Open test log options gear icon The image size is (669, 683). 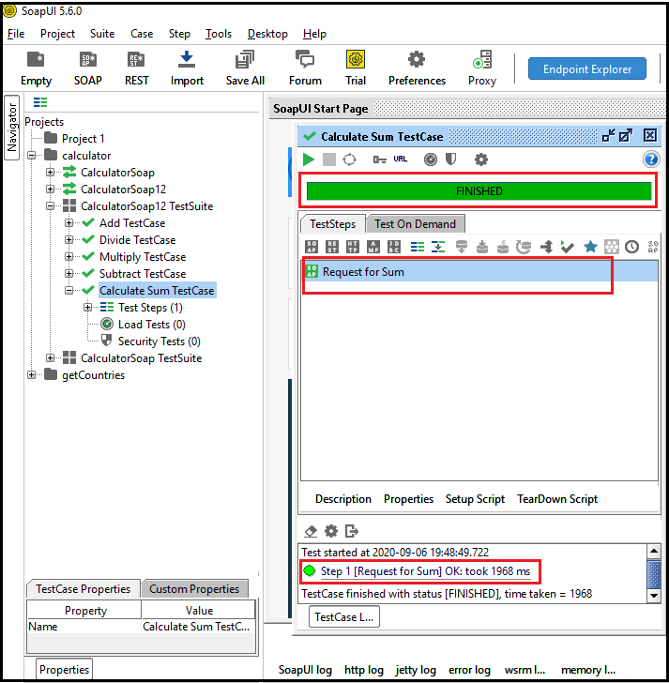[331, 531]
